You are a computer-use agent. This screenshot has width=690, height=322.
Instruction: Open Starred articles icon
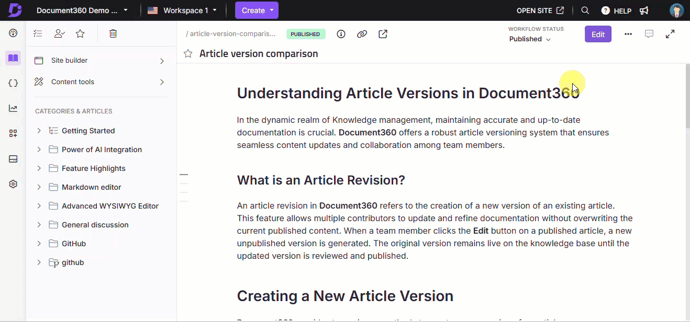pyautogui.click(x=80, y=33)
